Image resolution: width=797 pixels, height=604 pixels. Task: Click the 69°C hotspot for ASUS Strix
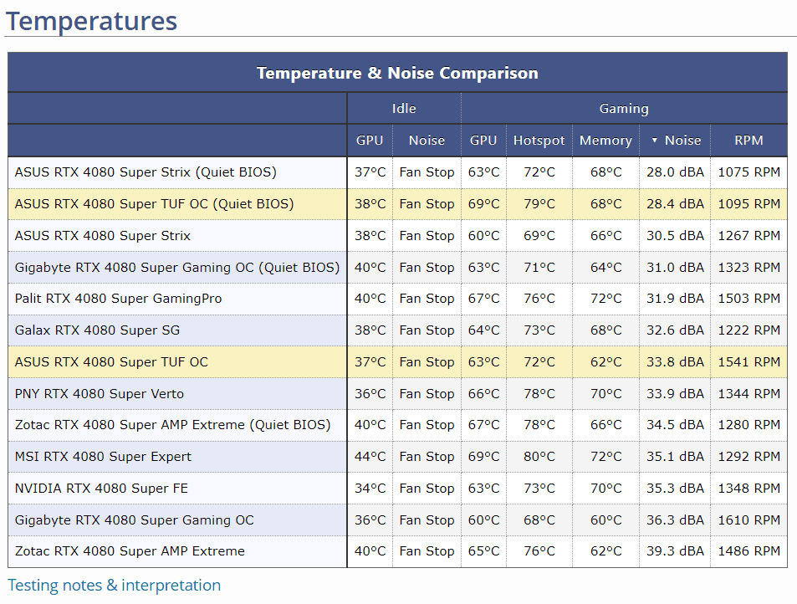coord(539,236)
